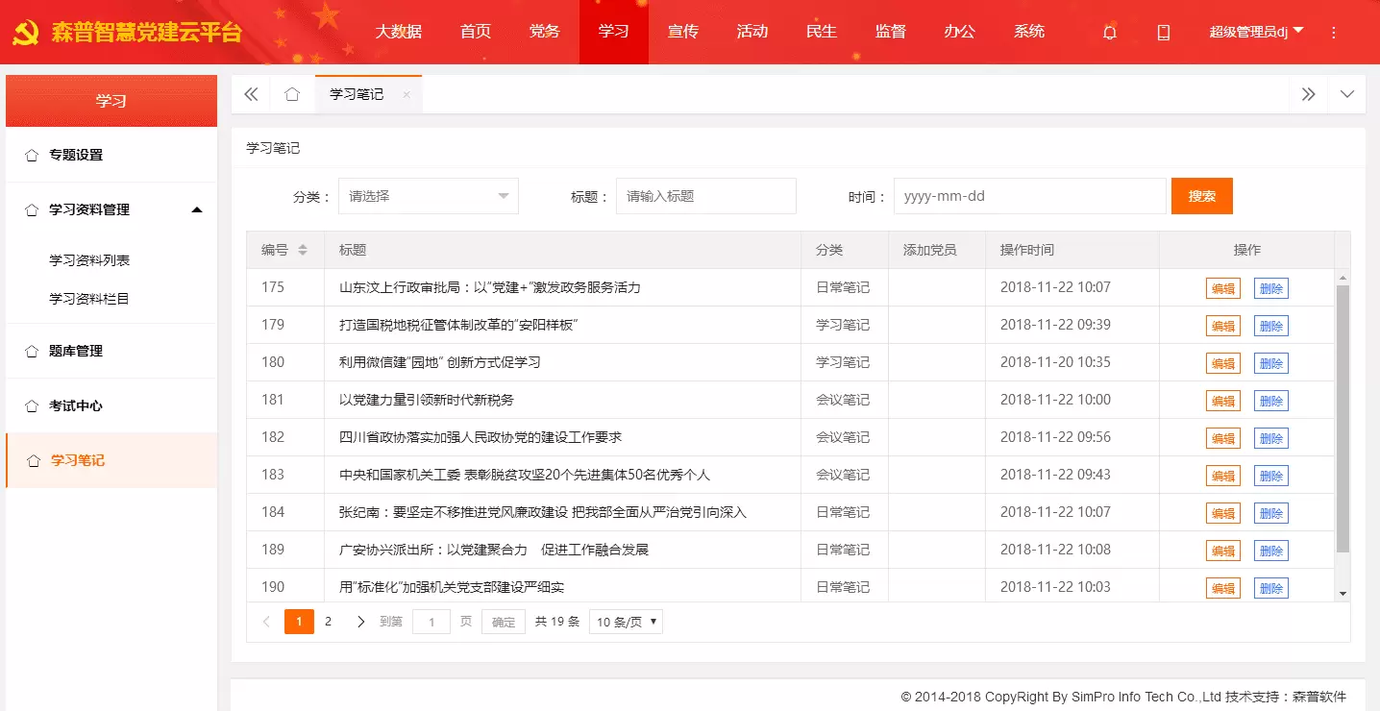The image size is (1380, 711).
Task: Open the 分类 请选择 dropdown
Action: click(429, 196)
